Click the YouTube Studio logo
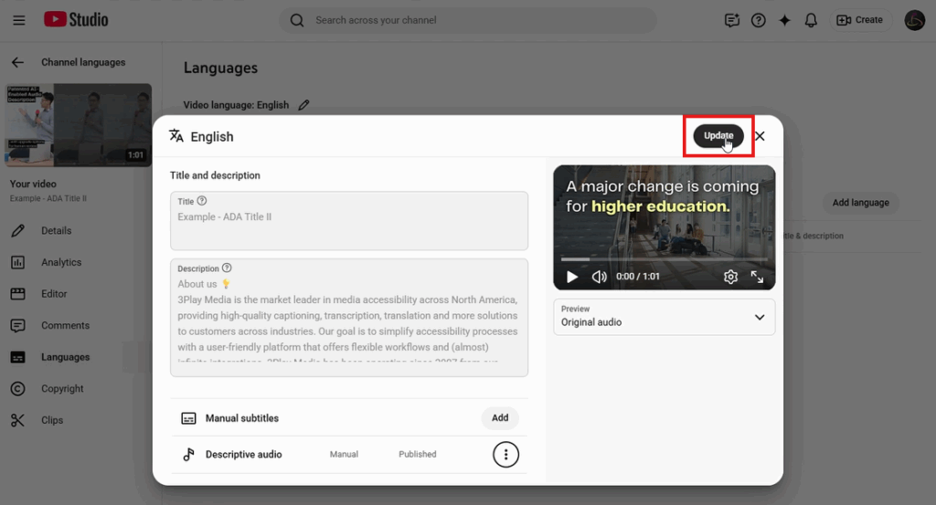Viewport: 936px width, 505px height. click(x=76, y=20)
